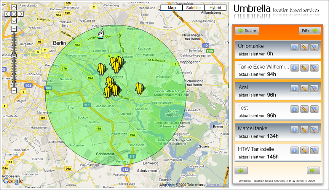Go to next results page arrow

(x=313, y=171)
